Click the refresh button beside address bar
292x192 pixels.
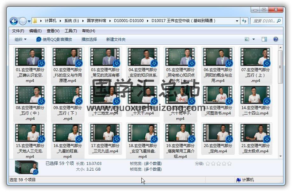point(244,21)
